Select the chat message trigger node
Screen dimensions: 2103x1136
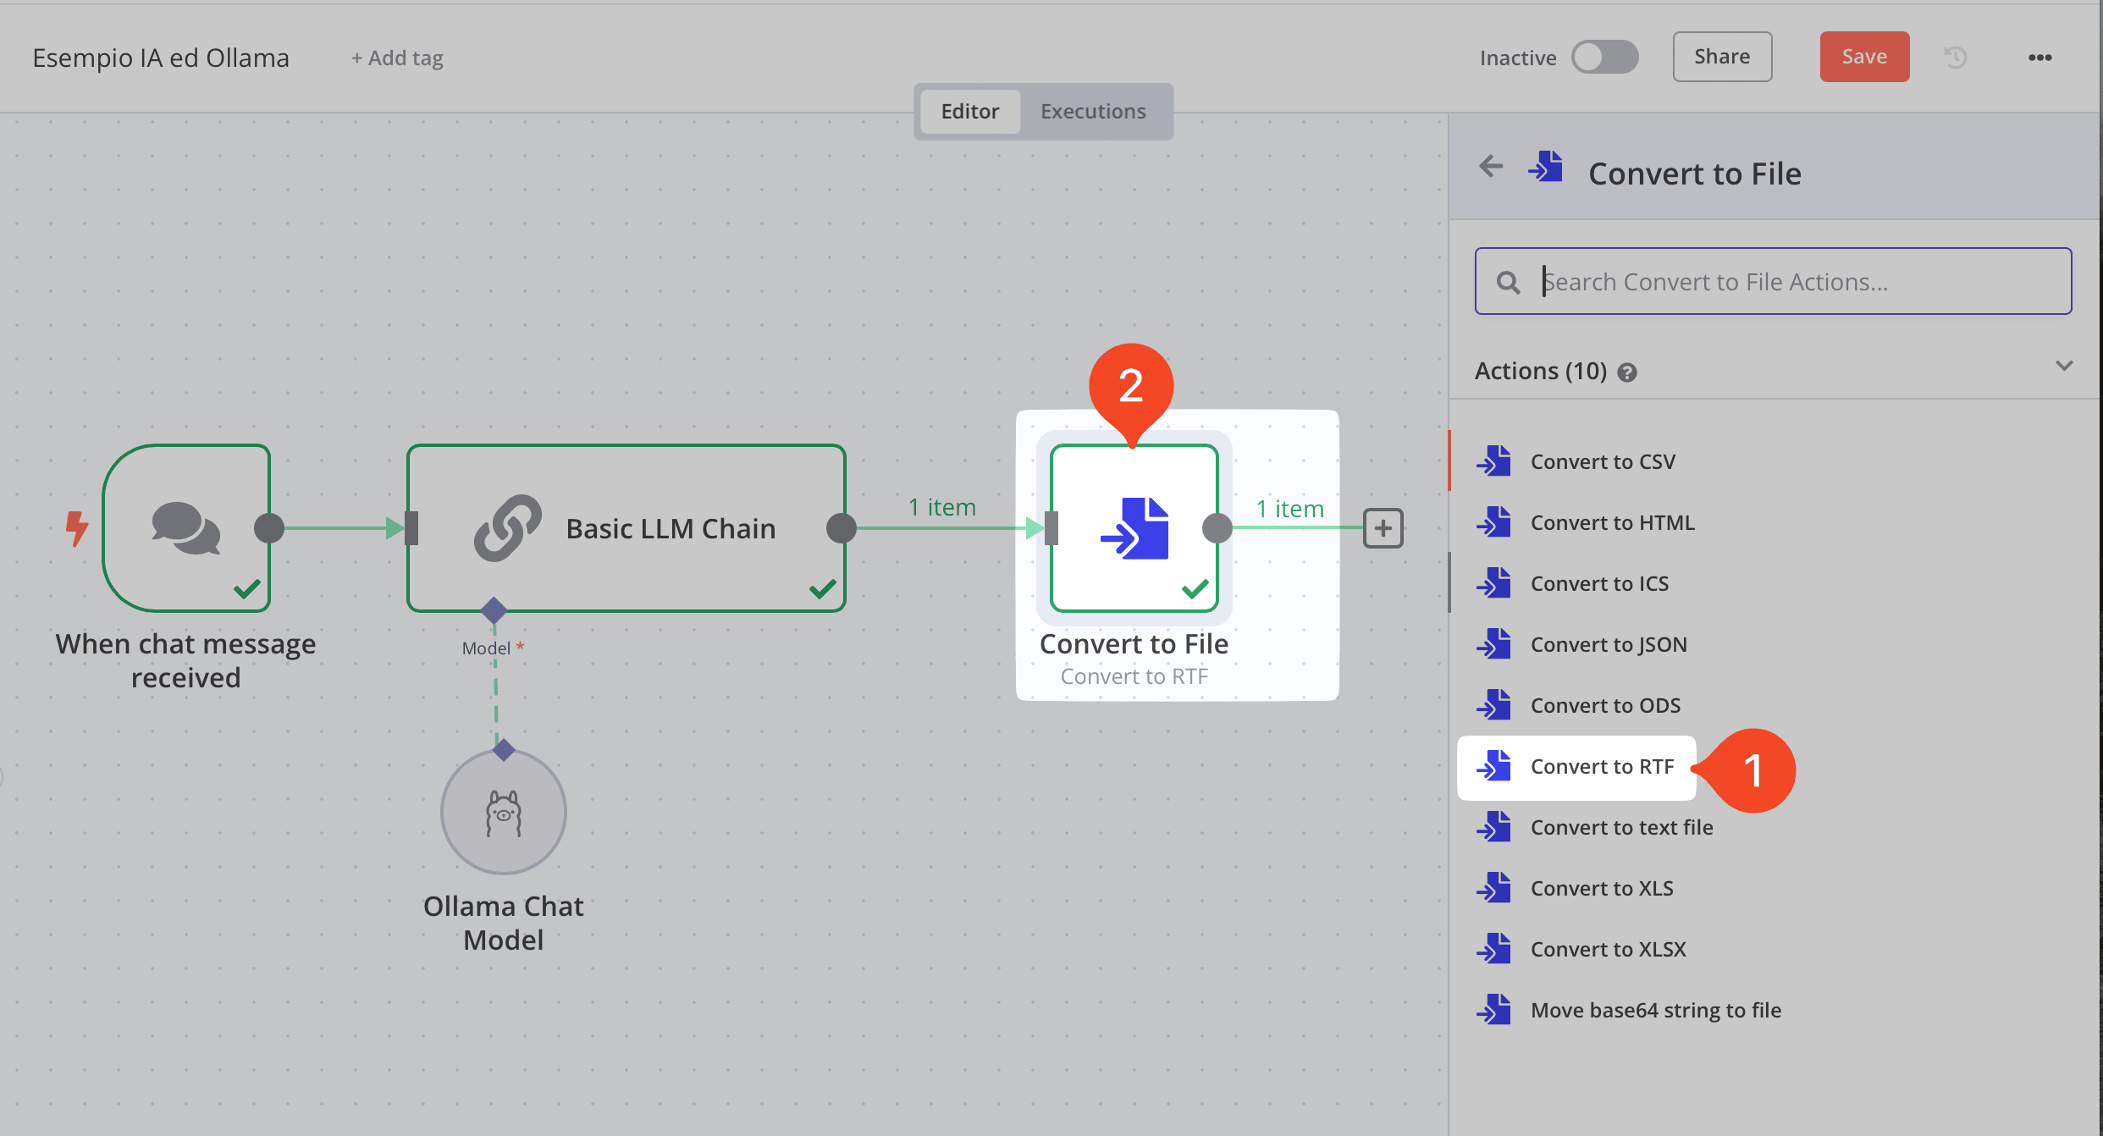[186, 527]
